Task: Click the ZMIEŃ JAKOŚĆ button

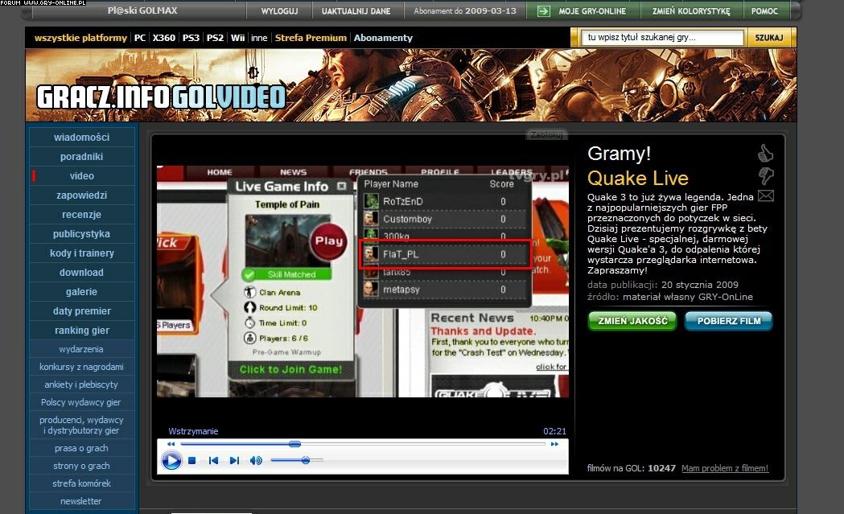Action: point(632,321)
